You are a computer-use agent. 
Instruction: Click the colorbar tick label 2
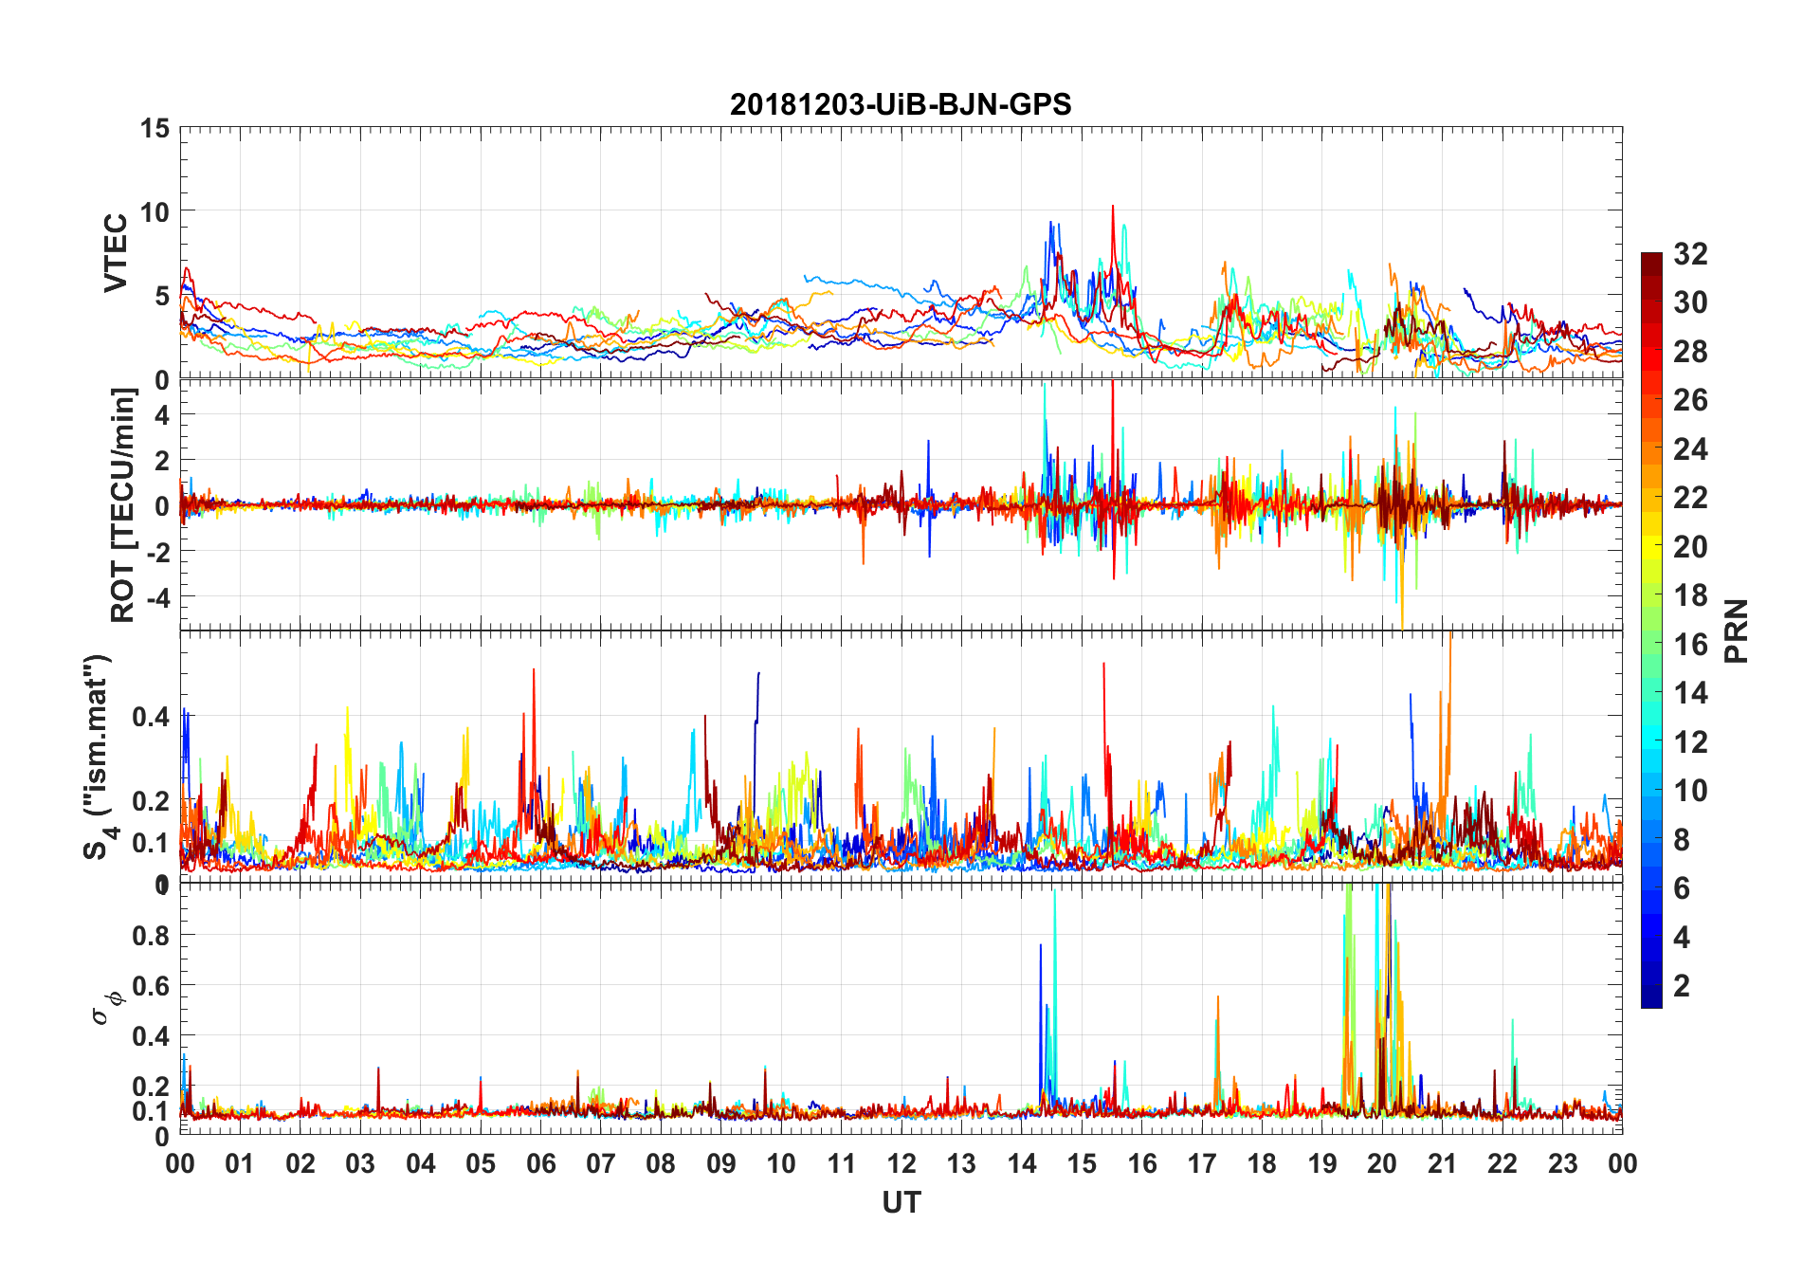1682,985
